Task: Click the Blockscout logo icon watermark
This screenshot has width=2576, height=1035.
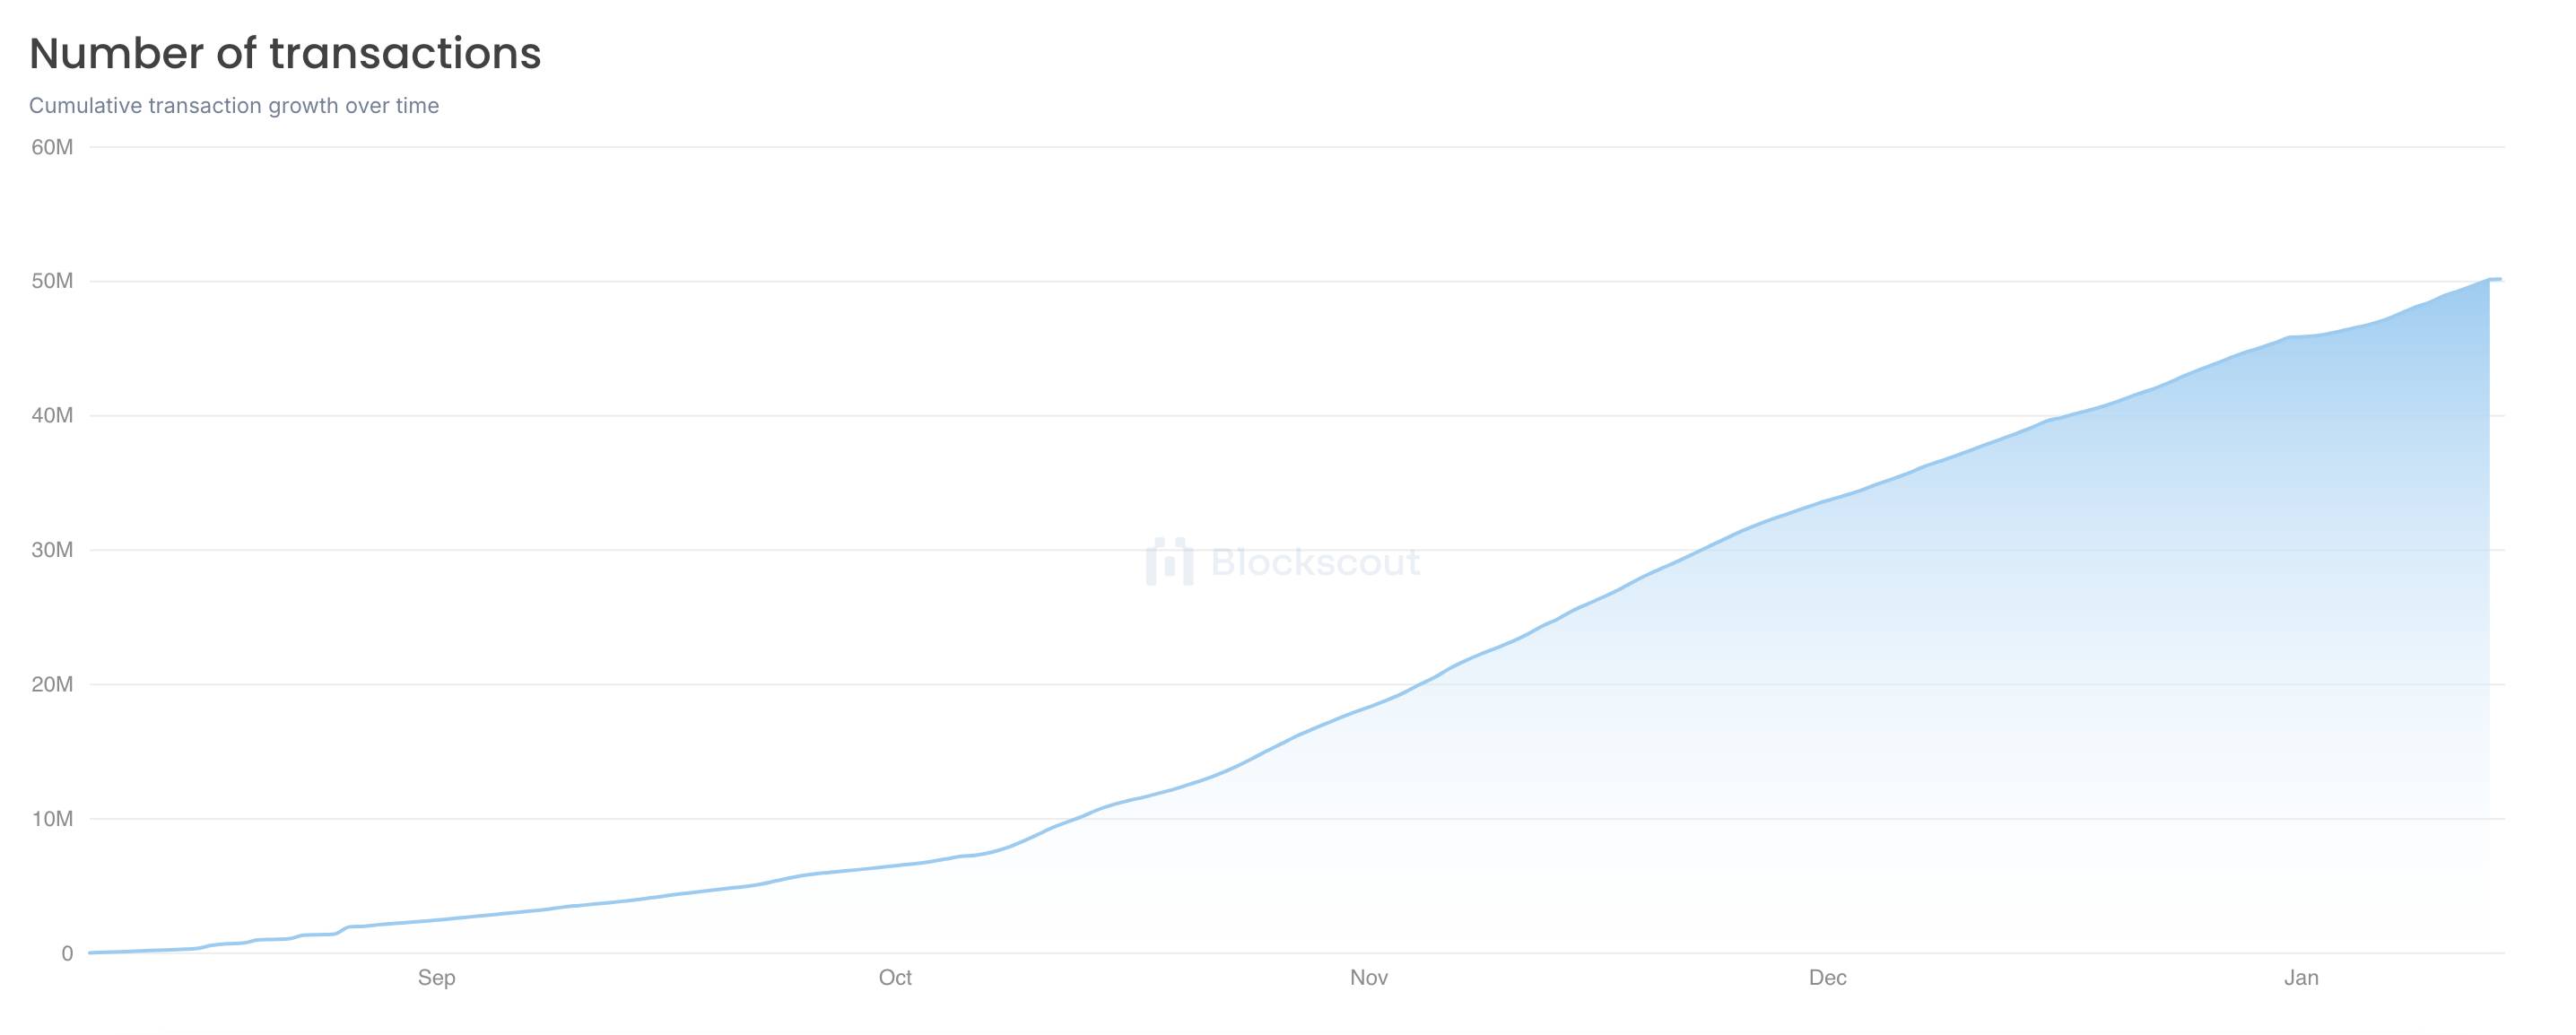Action: point(1169,561)
